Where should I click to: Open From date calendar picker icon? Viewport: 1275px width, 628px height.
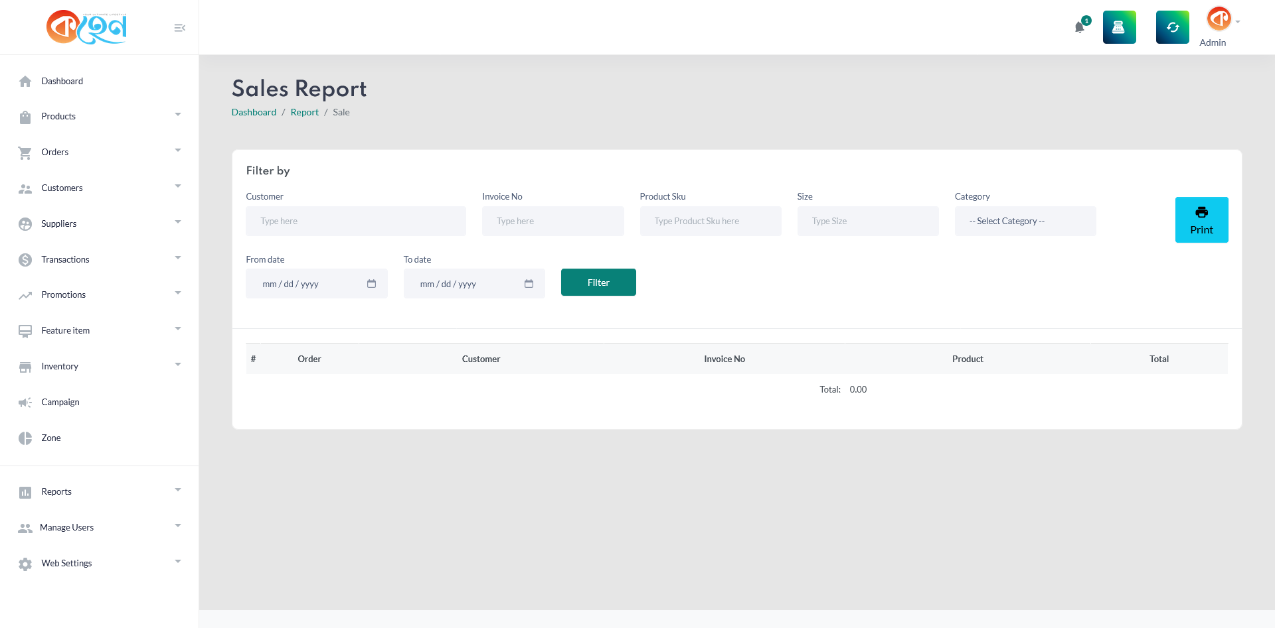[x=371, y=284]
